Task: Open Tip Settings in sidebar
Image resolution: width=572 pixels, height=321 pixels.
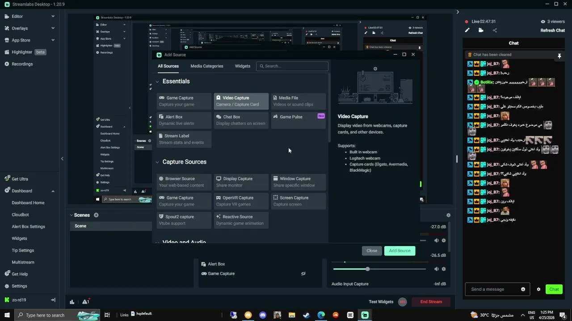Action: pos(23,251)
